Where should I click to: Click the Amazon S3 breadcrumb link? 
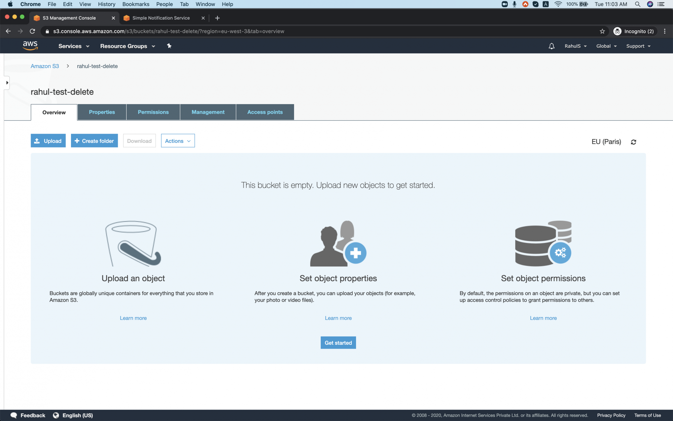click(44, 66)
